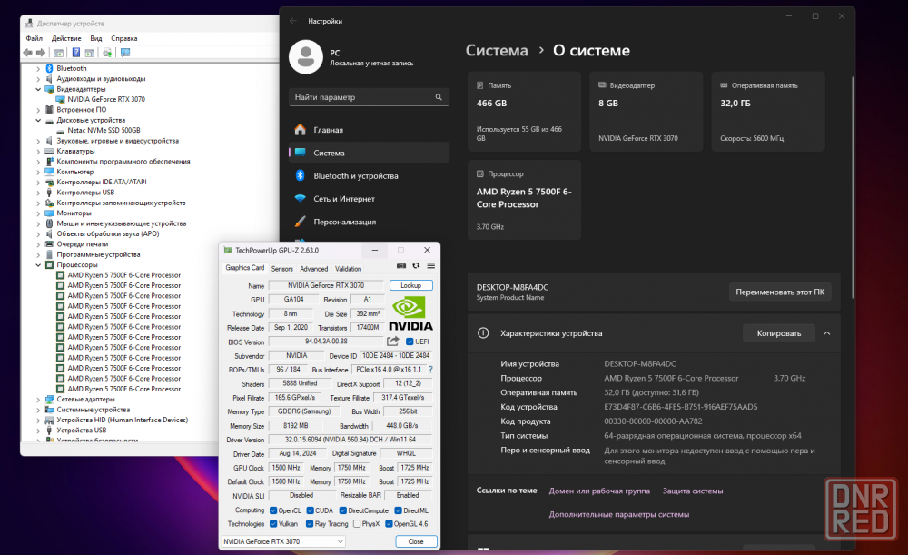The width and height of the screenshot is (908, 555).
Task: Select Bluetooth и устройства in Settings sidebar
Action: click(369, 175)
